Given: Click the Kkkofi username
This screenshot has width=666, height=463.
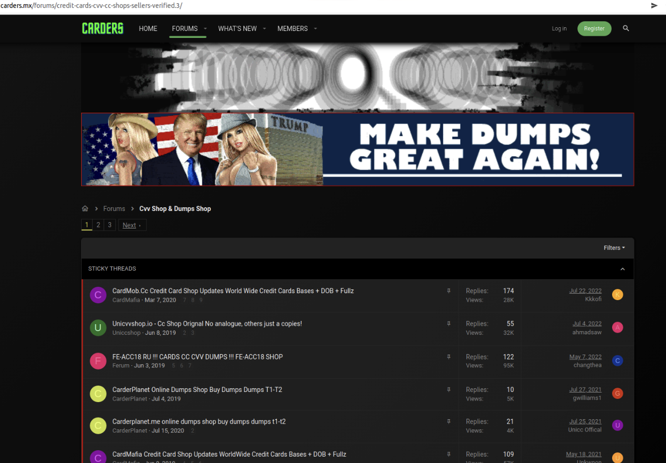Looking at the screenshot, I should click(x=593, y=299).
